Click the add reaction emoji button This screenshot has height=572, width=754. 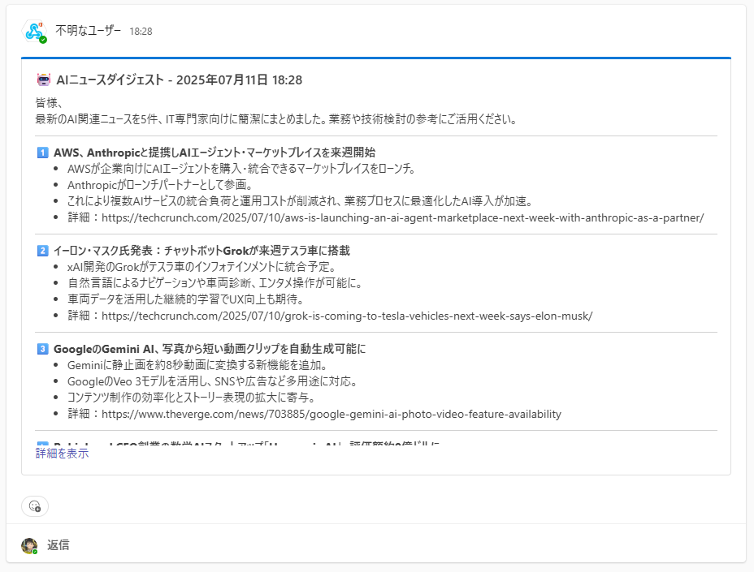click(x=35, y=505)
